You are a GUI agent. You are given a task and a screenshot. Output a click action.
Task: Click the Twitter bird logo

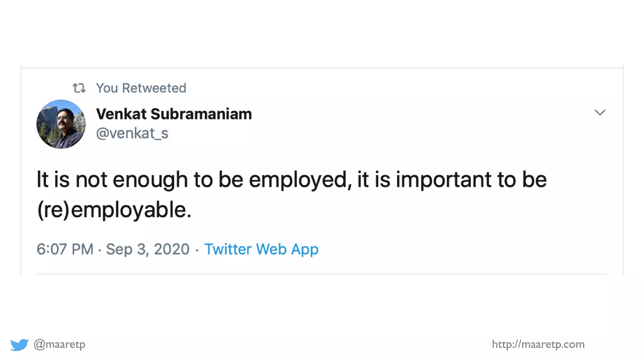click(x=19, y=344)
